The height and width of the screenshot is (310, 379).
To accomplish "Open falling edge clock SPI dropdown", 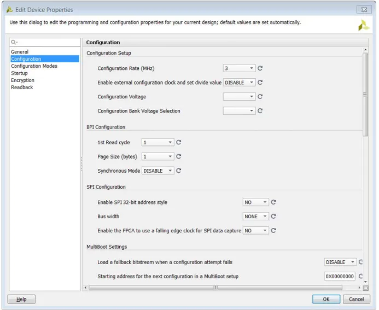I will 256,231.
